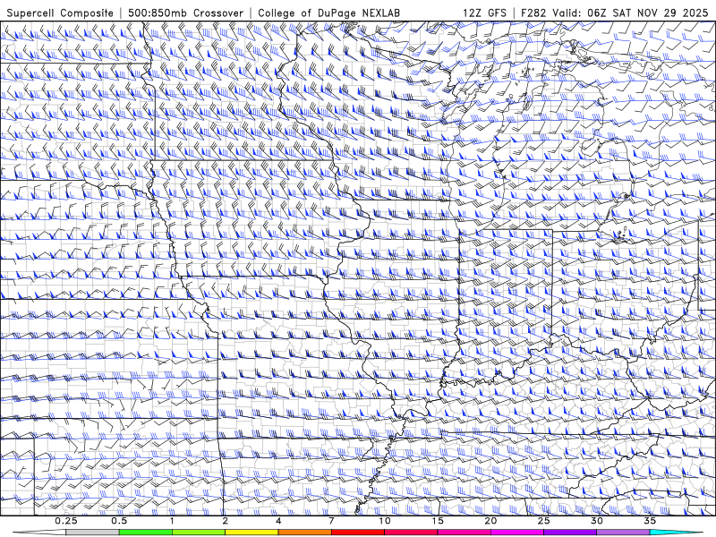Select the lavender legend swatch after 30
Image resolution: width=716 pixels, height=537 pixels.
(623, 533)
